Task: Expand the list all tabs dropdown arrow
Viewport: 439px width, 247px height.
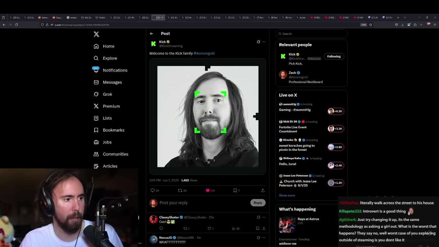Action: pos(405,17)
